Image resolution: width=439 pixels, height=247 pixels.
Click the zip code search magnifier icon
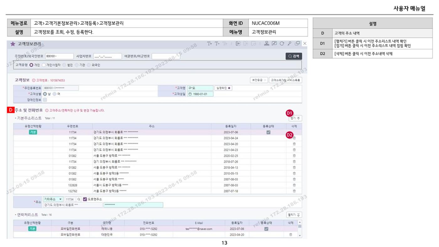[79, 199]
